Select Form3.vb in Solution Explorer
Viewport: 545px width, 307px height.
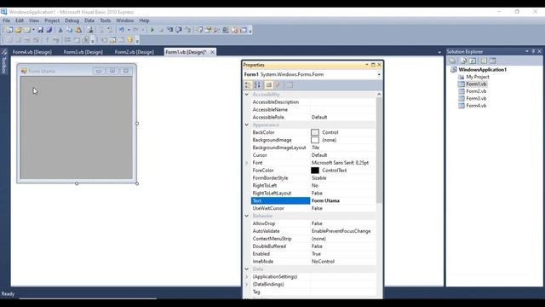(x=476, y=99)
